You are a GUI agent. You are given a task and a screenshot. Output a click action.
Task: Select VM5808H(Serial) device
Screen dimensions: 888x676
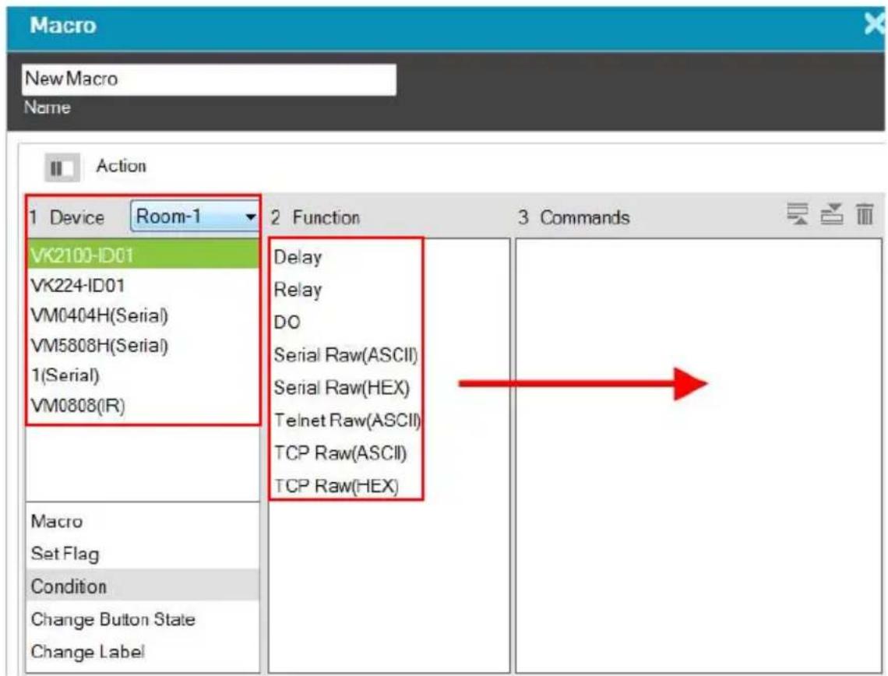coord(142,345)
